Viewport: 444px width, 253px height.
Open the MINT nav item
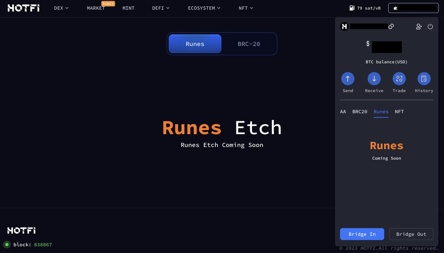128,8
